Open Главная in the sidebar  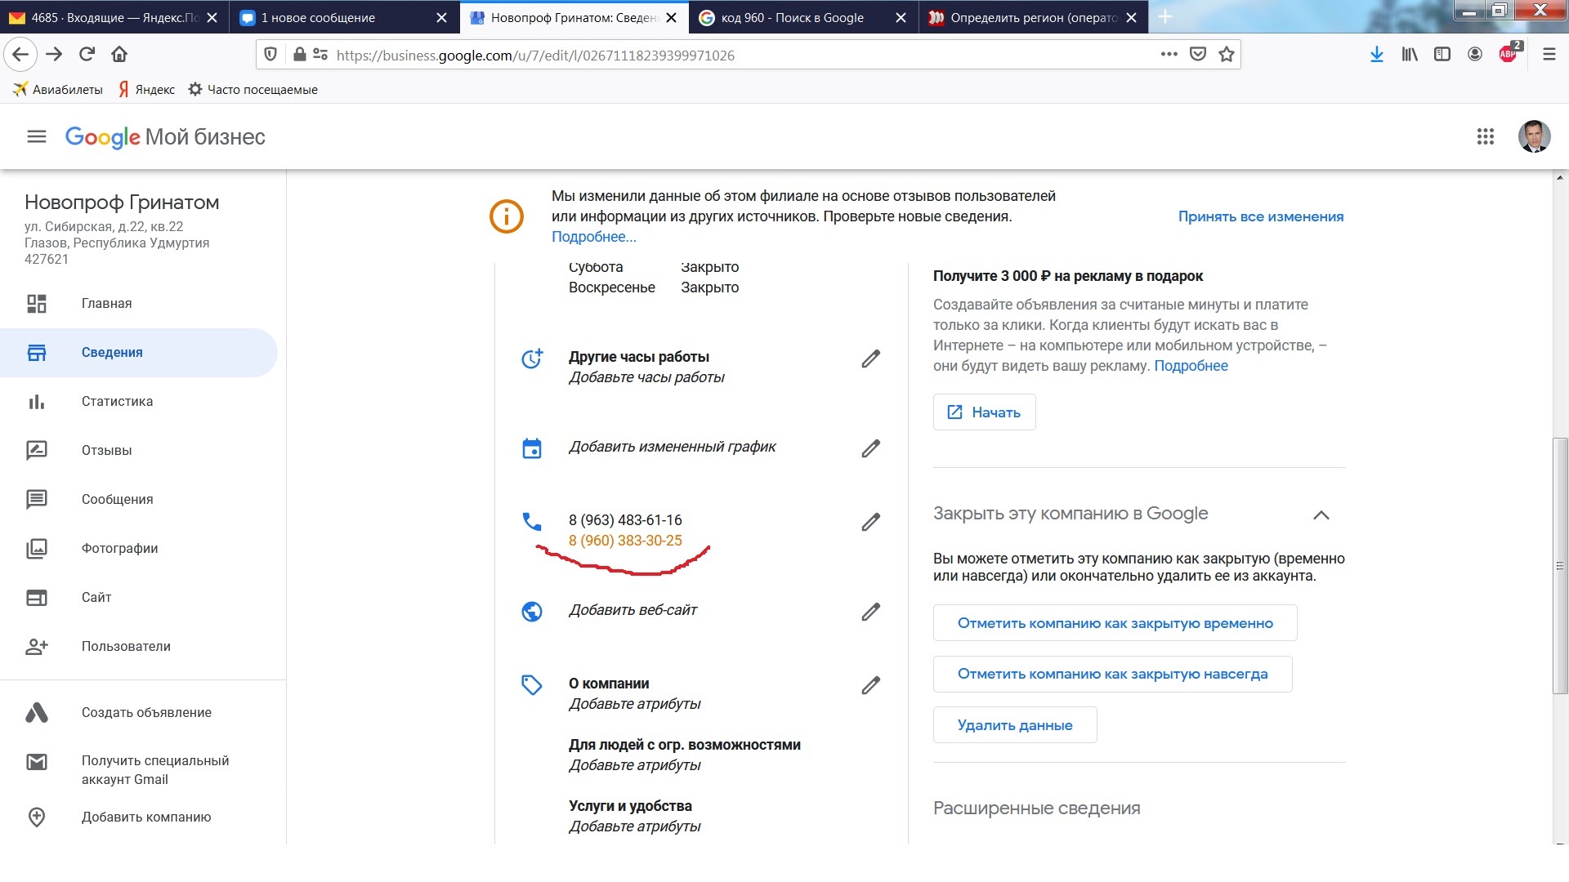point(139,304)
